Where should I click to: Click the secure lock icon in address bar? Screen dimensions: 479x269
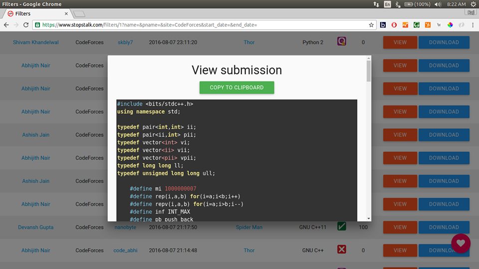tap(37, 25)
